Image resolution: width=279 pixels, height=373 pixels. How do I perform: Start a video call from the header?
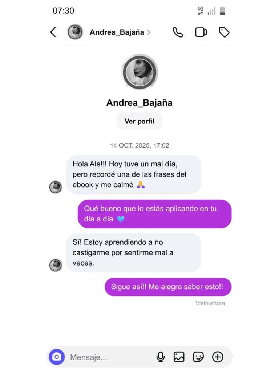point(201,32)
